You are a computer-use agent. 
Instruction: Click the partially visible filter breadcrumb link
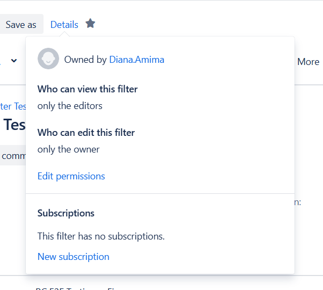(13, 106)
